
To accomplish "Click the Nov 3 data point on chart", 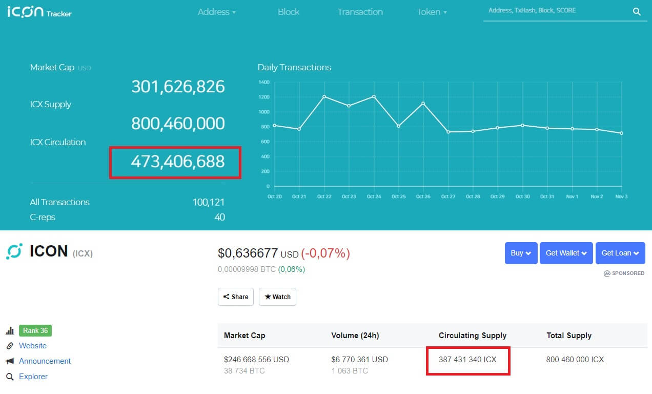I will click(622, 133).
